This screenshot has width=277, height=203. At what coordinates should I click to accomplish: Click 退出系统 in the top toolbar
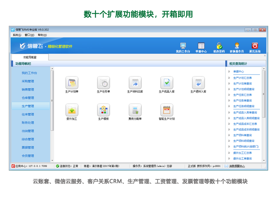click(x=254, y=47)
